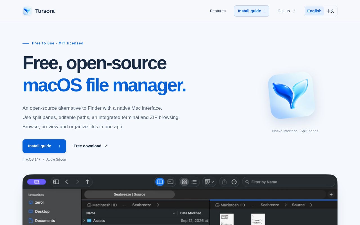Click the blue Install guide button in the hero
Viewport: 360px width, 225px height.
click(x=44, y=146)
